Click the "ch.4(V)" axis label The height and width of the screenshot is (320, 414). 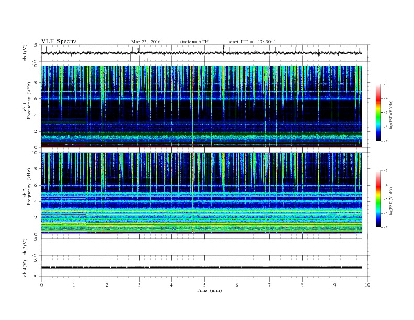[x=25, y=268]
